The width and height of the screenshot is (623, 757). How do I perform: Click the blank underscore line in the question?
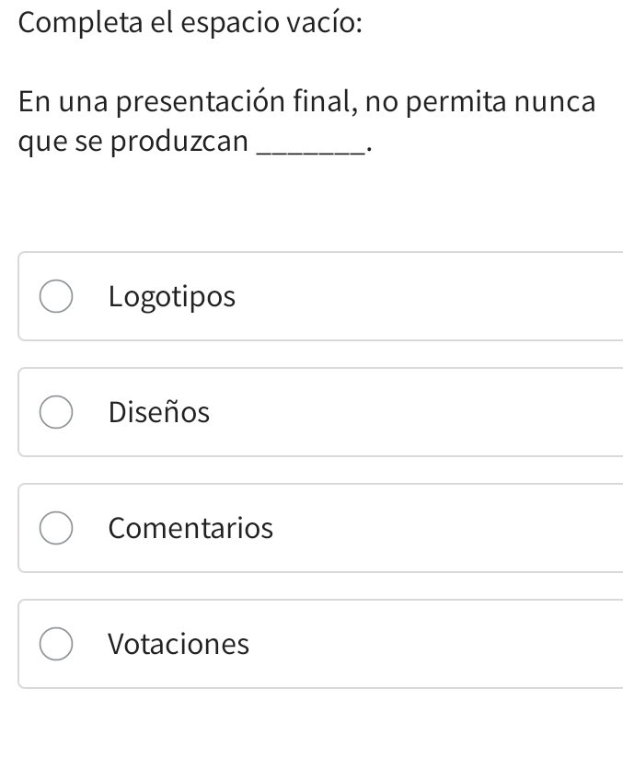coord(311,143)
